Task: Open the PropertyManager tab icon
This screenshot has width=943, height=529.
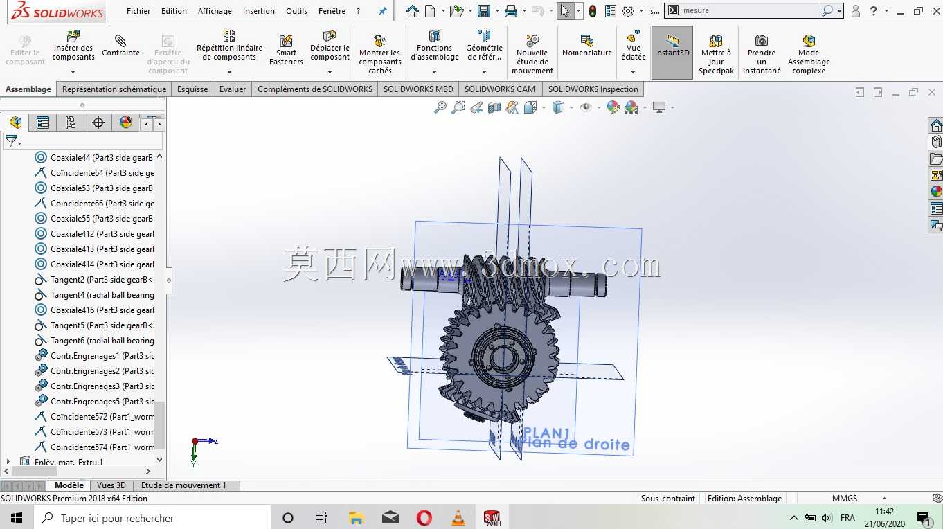Action: click(43, 123)
